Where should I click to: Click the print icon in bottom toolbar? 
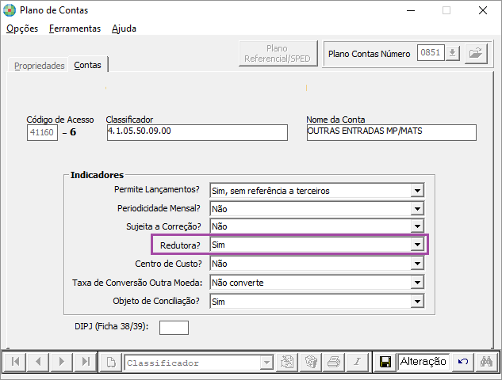[x=334, y=362]
